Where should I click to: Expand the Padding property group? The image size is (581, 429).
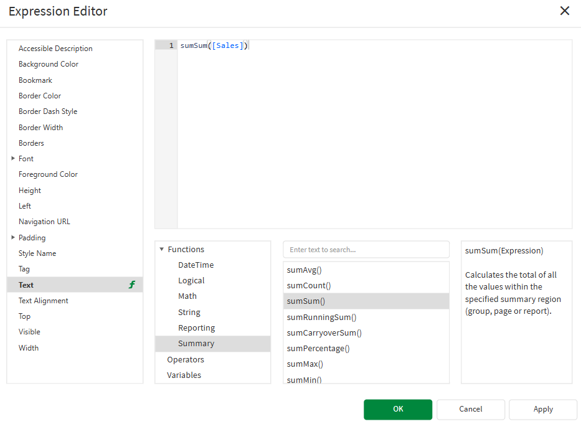12,237
